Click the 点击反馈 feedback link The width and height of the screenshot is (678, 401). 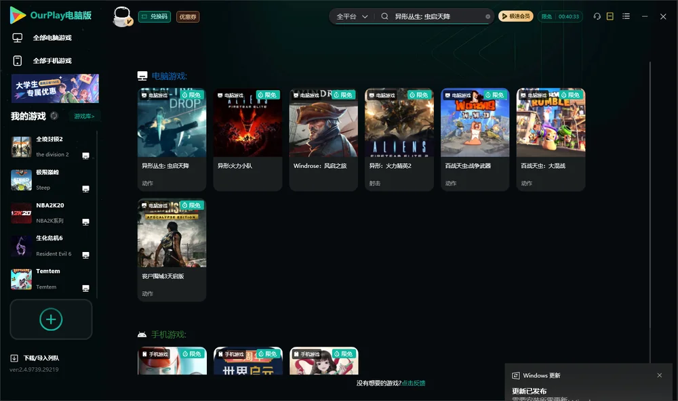[414, 383]
